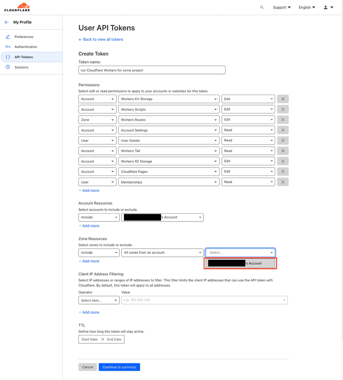
Task: Open 'All zones from an account' dropdown
Action: (162, 252)
